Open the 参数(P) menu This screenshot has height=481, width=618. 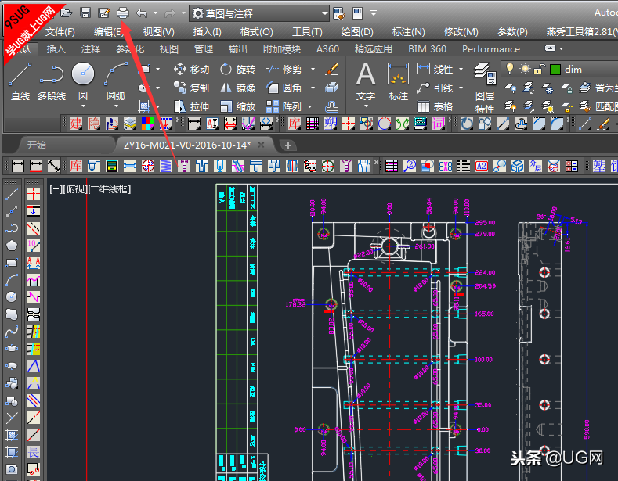[512, 32]
